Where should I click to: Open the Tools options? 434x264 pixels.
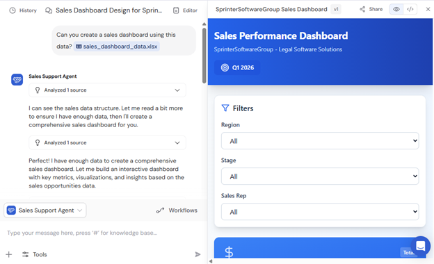click(35, 254)
